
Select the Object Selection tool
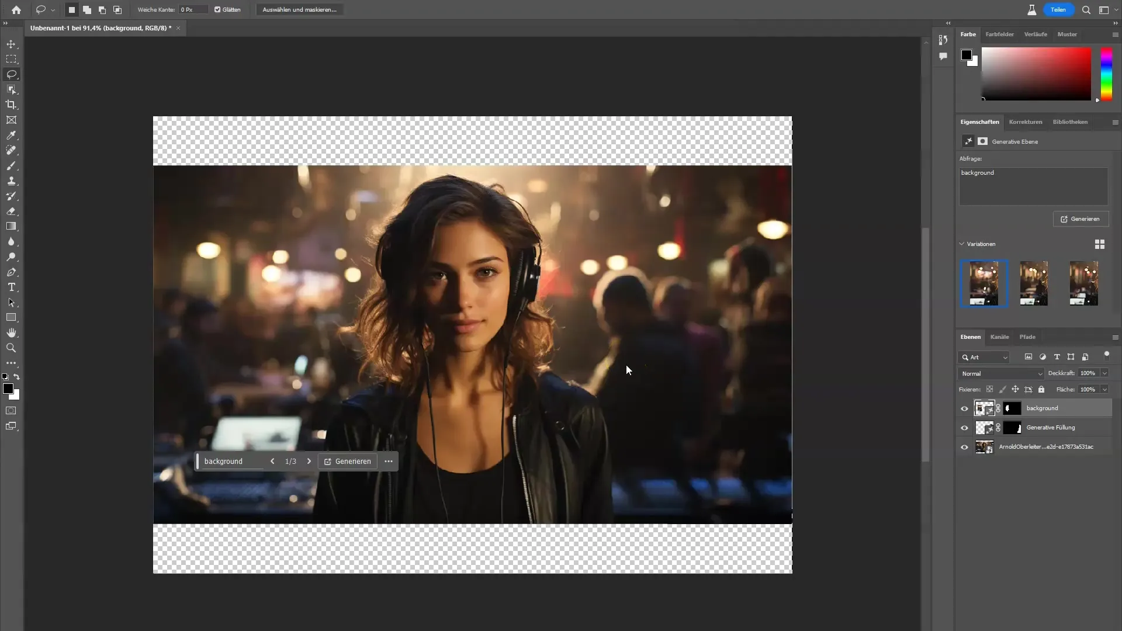click(11, 89)
